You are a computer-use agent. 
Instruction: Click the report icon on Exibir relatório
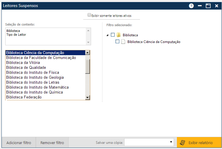(183, 143)
